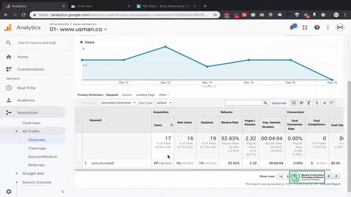The height and width of the screenshot is (197, 351).
Task: Open the Chrome menu three dots
Action: 345,15
